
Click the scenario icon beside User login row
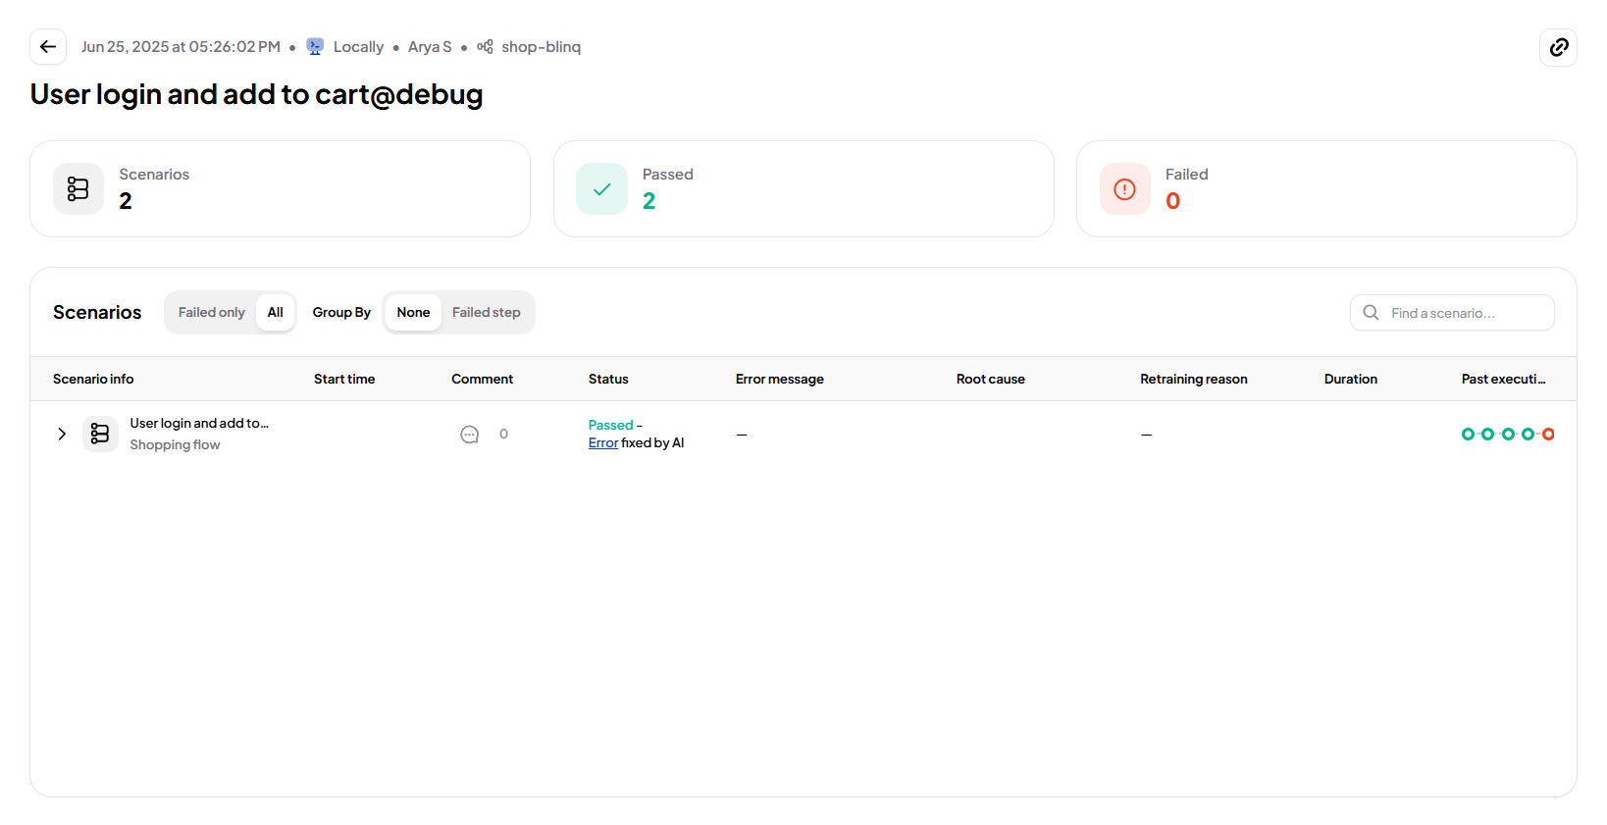100,434
